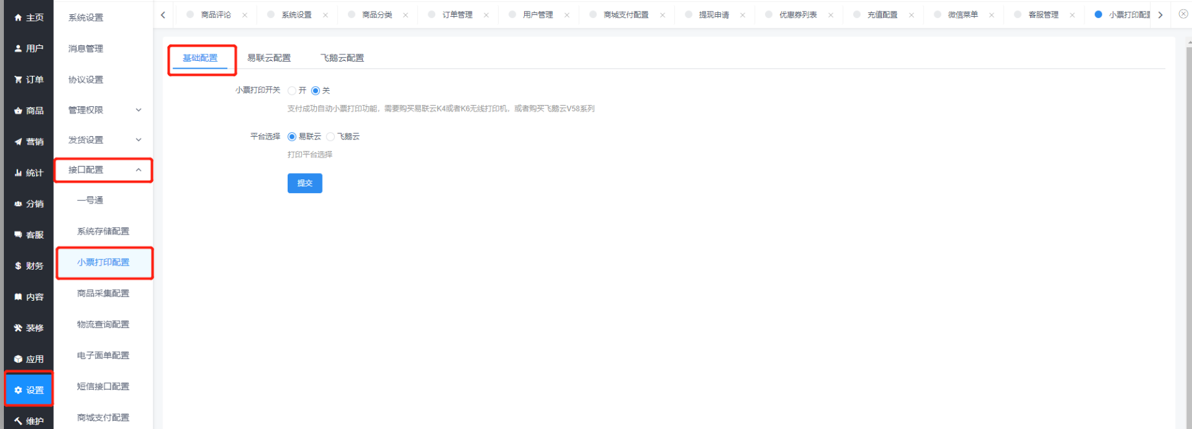
Task: Click the 设置 settings gear icon
Action: [18, 390]
